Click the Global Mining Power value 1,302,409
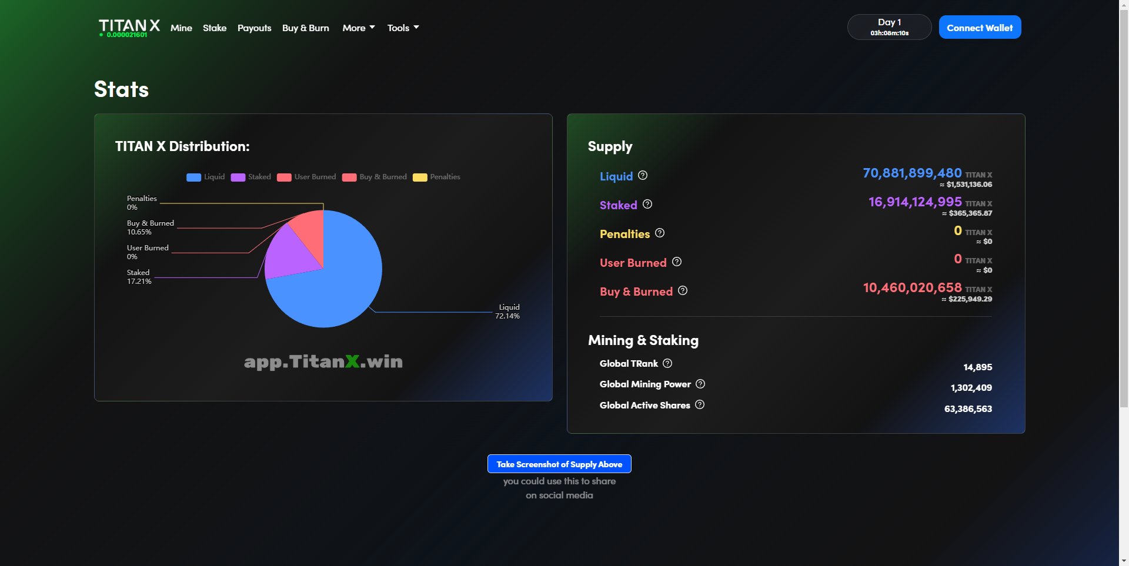This screenshot has width=1129, height=566. (971, 388)
